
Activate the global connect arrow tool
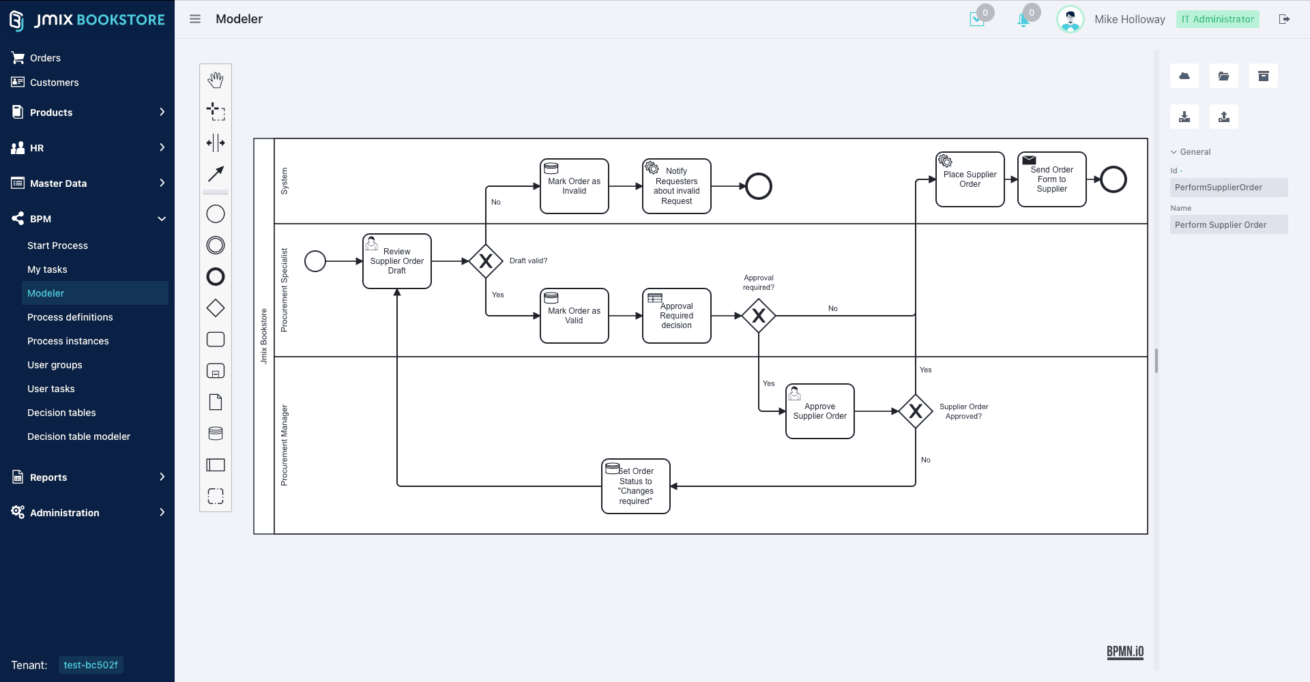(x=216, y=174)
